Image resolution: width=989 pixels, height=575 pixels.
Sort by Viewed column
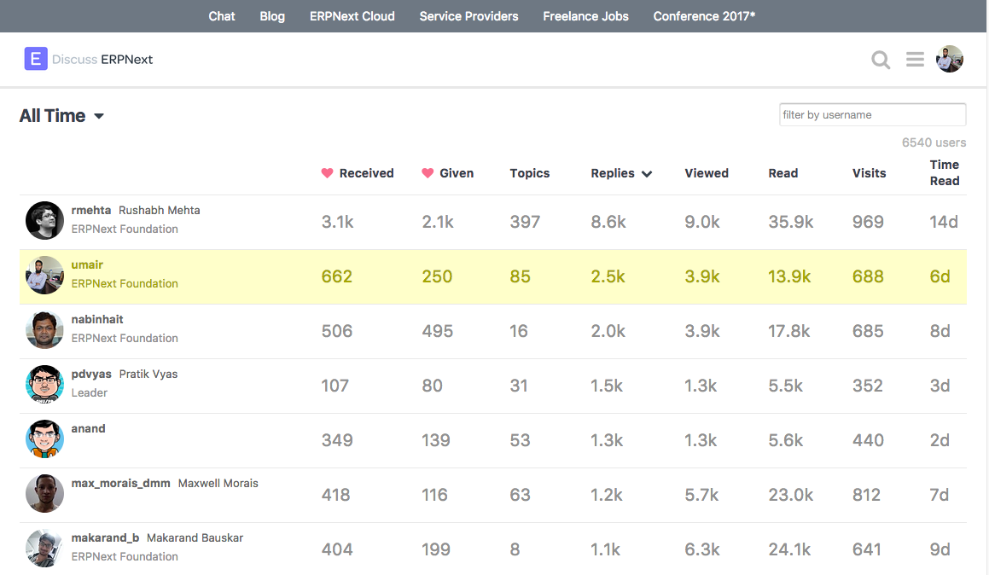[707, 173]
